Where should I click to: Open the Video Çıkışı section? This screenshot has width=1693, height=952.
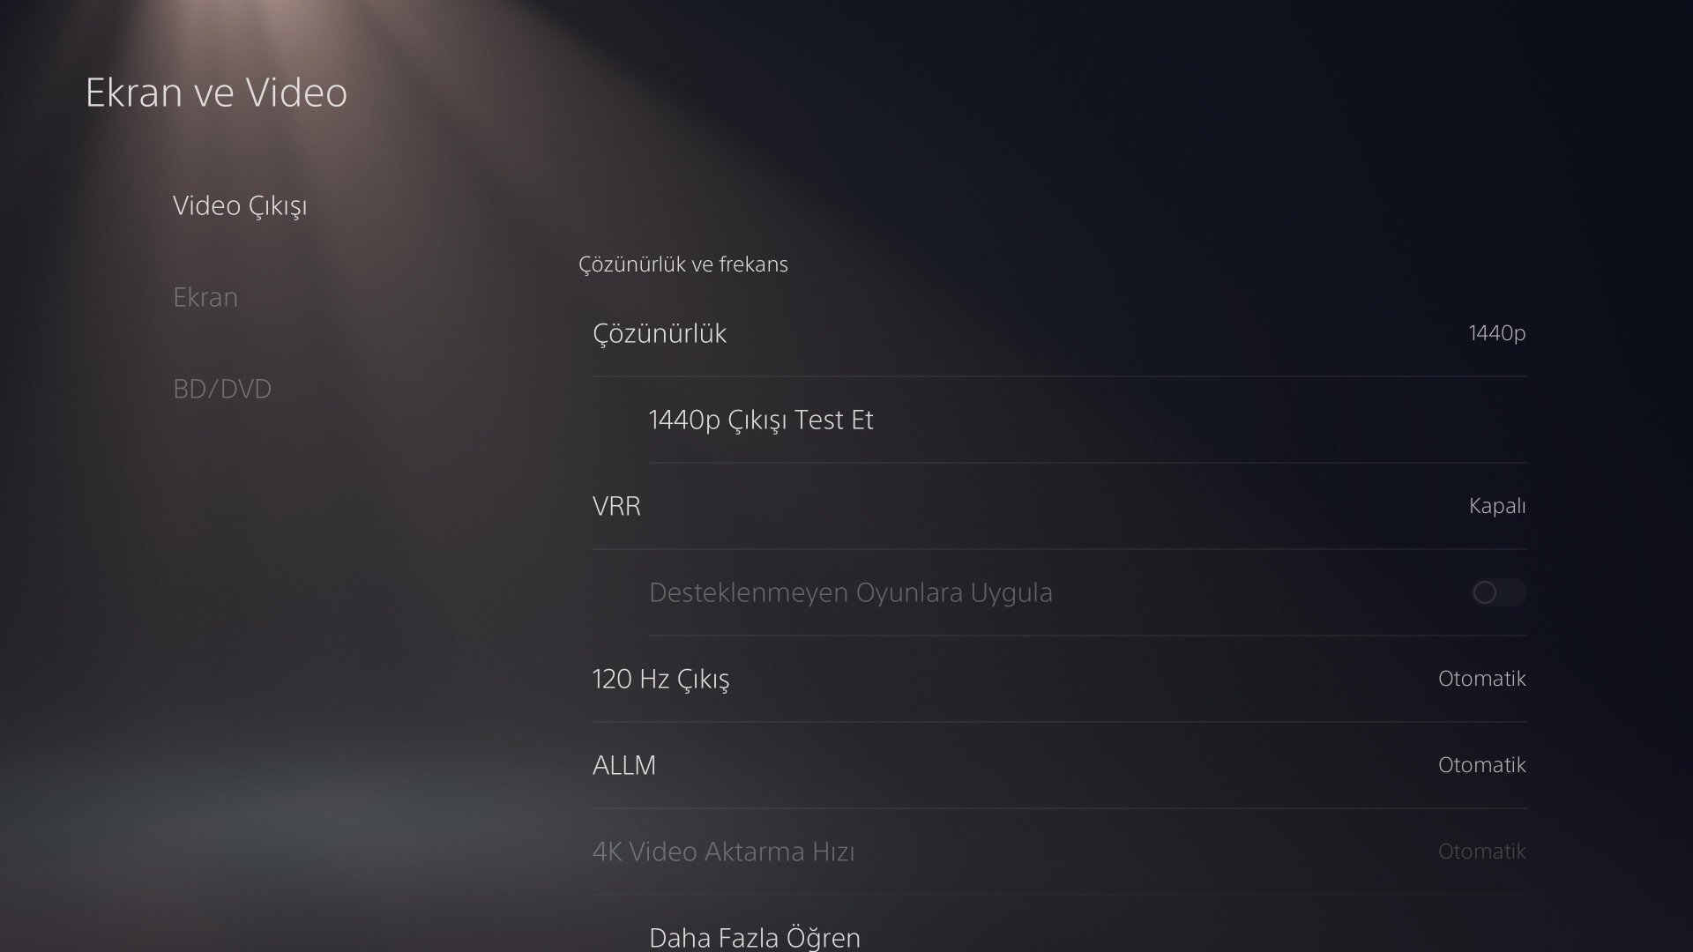(x=240, y=205)
